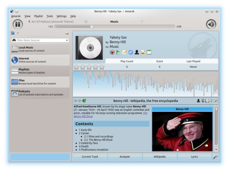
Task: Click the green-topped window icon in track actions
Action: click(149, 52)
